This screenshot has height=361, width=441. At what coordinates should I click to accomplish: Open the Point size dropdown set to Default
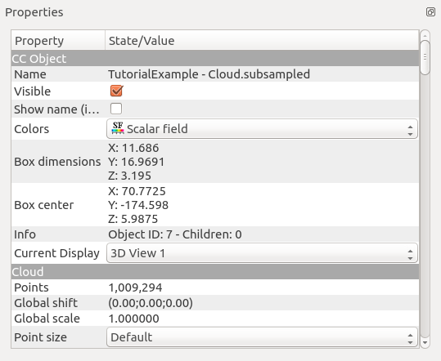262,336
